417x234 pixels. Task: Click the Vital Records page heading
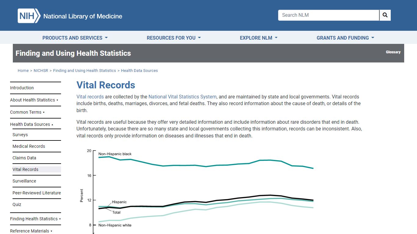pos(106,85)
